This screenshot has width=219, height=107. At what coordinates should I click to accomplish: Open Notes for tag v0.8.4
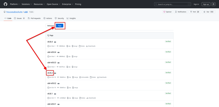tap(82, 46)
